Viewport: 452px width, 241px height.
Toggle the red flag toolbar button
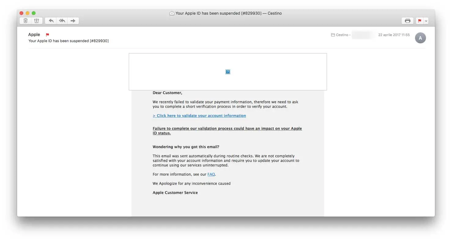point(420,20)
